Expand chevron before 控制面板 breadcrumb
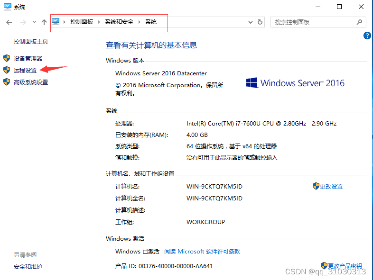This screenshot has width=373, height=280. (64, 22)
